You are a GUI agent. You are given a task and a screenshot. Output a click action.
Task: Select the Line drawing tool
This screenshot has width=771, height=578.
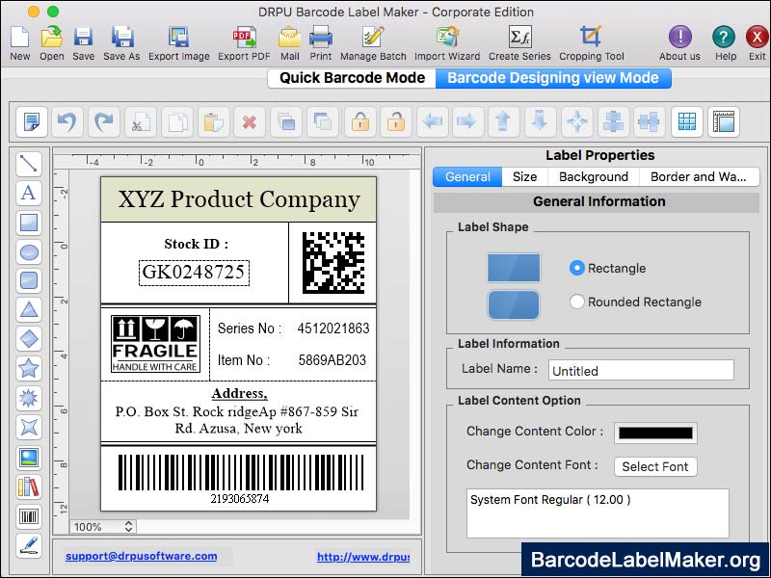[29, 164]
